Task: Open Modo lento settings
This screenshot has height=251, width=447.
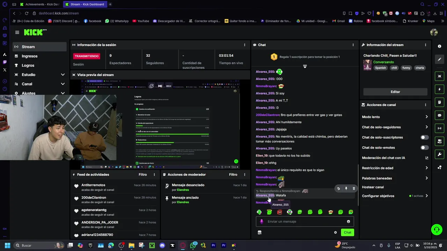Action: pos(395,117)
